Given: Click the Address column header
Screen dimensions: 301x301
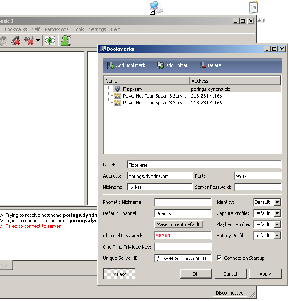Looking at the screenshot, I should coord(235,81).
